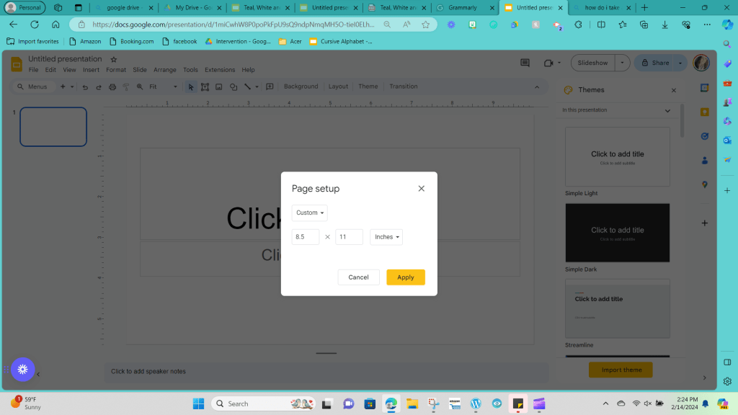The image size is (738, 415).
Task: Choose the Simple Dark theme thumbnail
Action: click(x=617, y=233)
